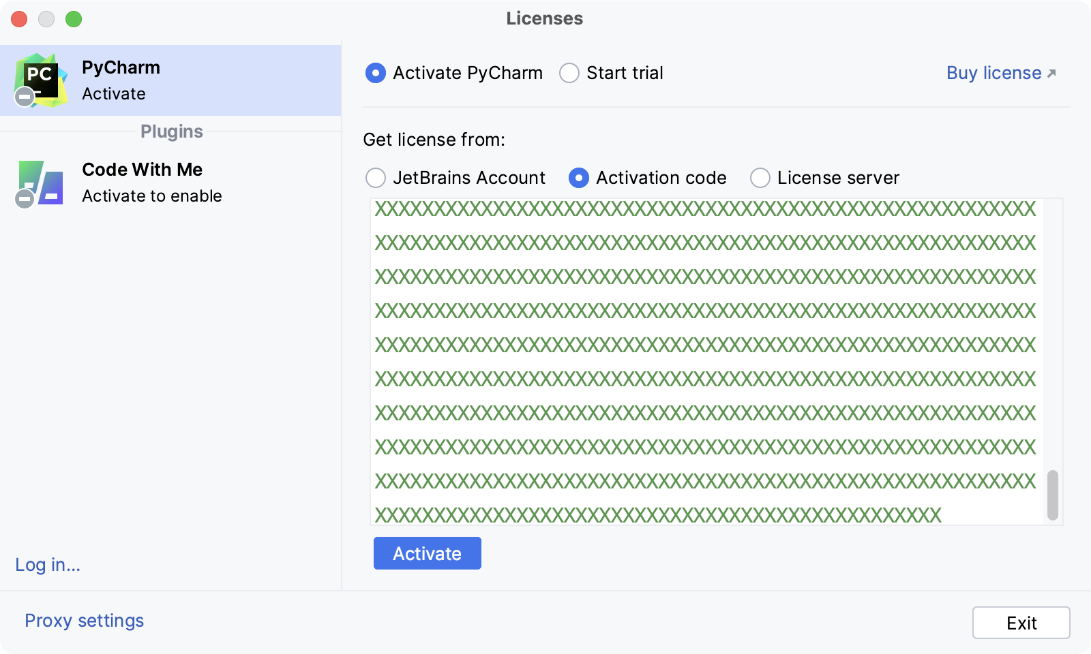Image resolution: width=1091 pixels, height=654 pixels.
Task: Click the Plugins section header
Action: pos(171,131)
